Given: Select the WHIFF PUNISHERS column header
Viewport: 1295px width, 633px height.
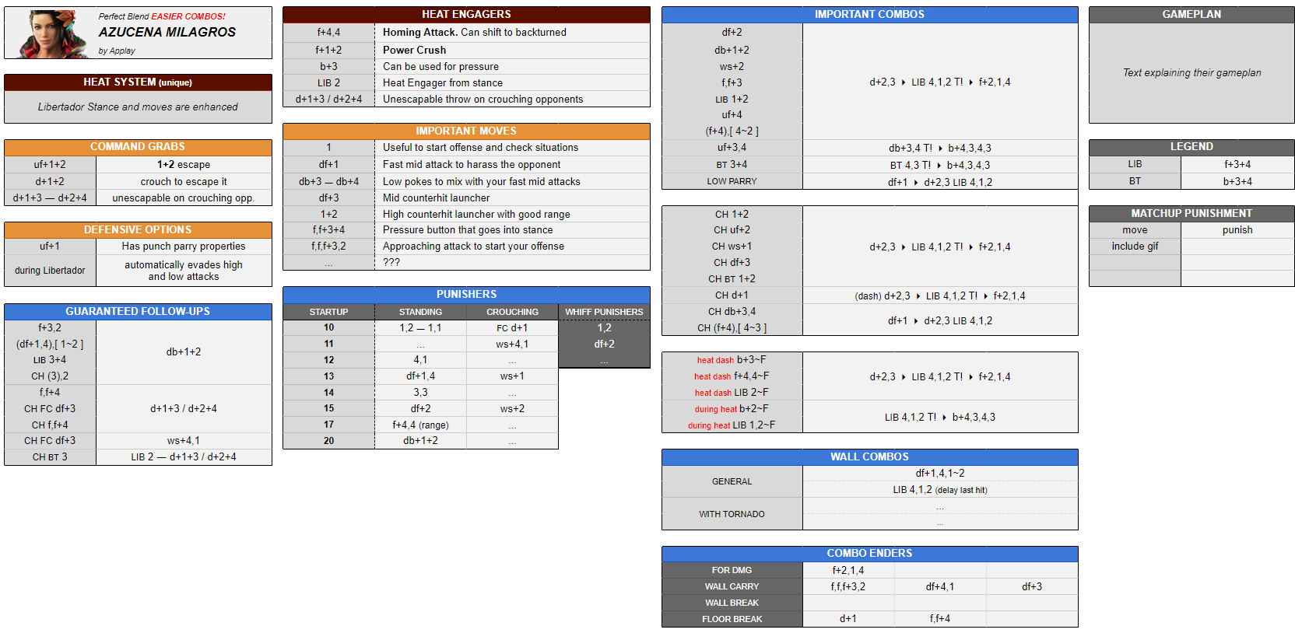Looking at the screenshot, I should [x=604, y=312].
